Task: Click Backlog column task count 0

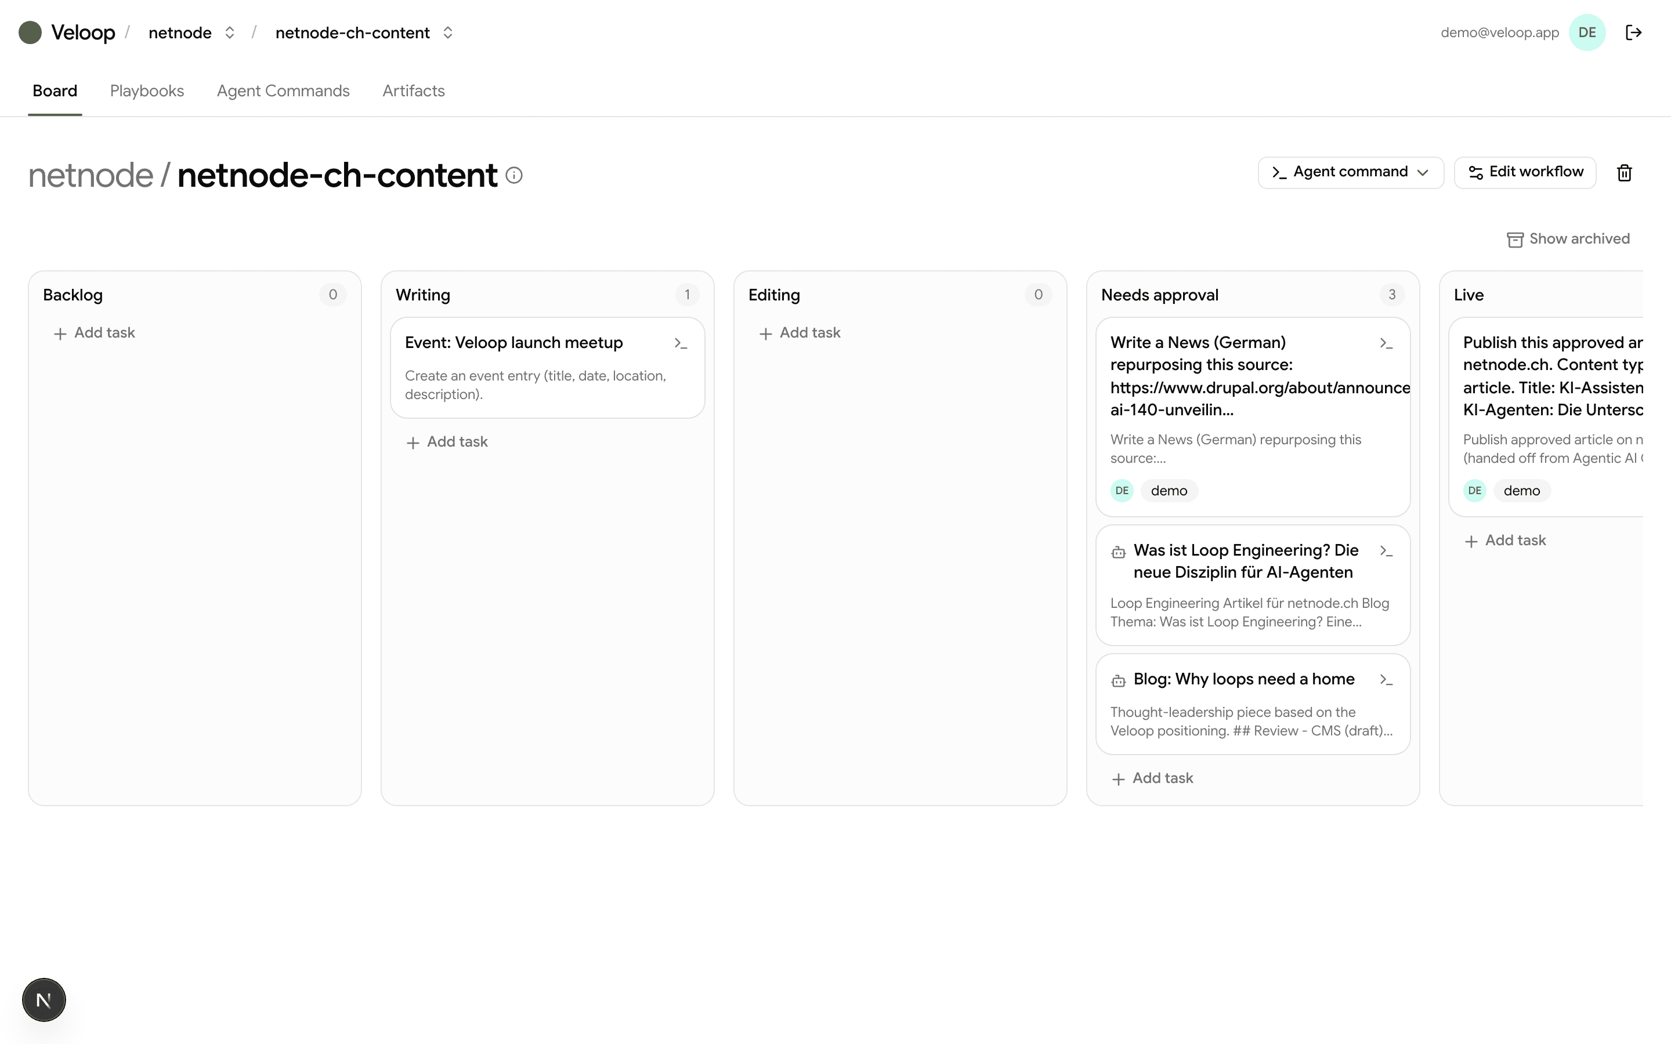Action: [x=333, y=295]
